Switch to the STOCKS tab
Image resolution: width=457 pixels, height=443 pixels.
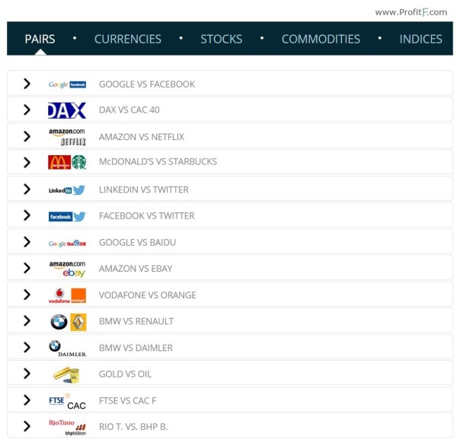(x=221, y=39)
